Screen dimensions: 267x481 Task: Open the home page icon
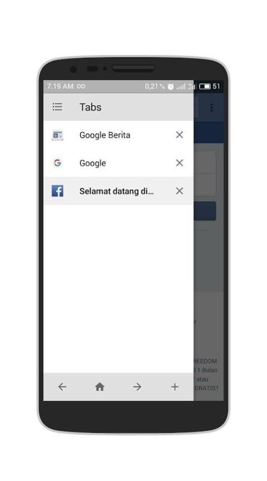point(100,387)
